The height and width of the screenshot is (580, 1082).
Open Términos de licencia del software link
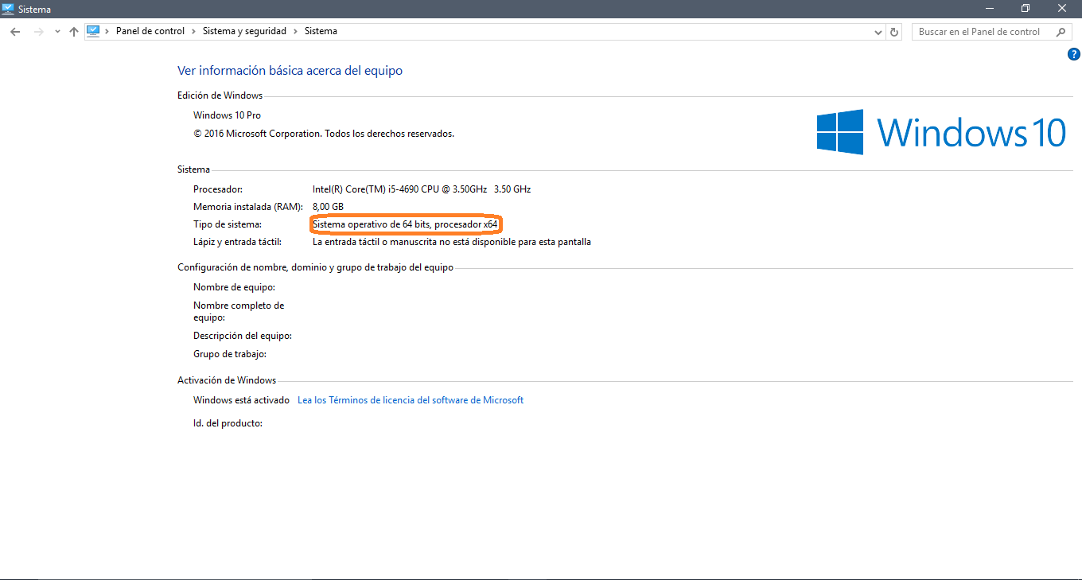pyautogui.click(x=411, y=400)
